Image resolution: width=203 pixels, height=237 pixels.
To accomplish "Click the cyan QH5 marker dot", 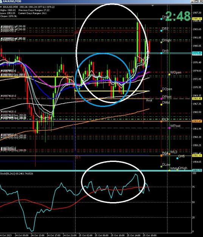I will (177, 158).
